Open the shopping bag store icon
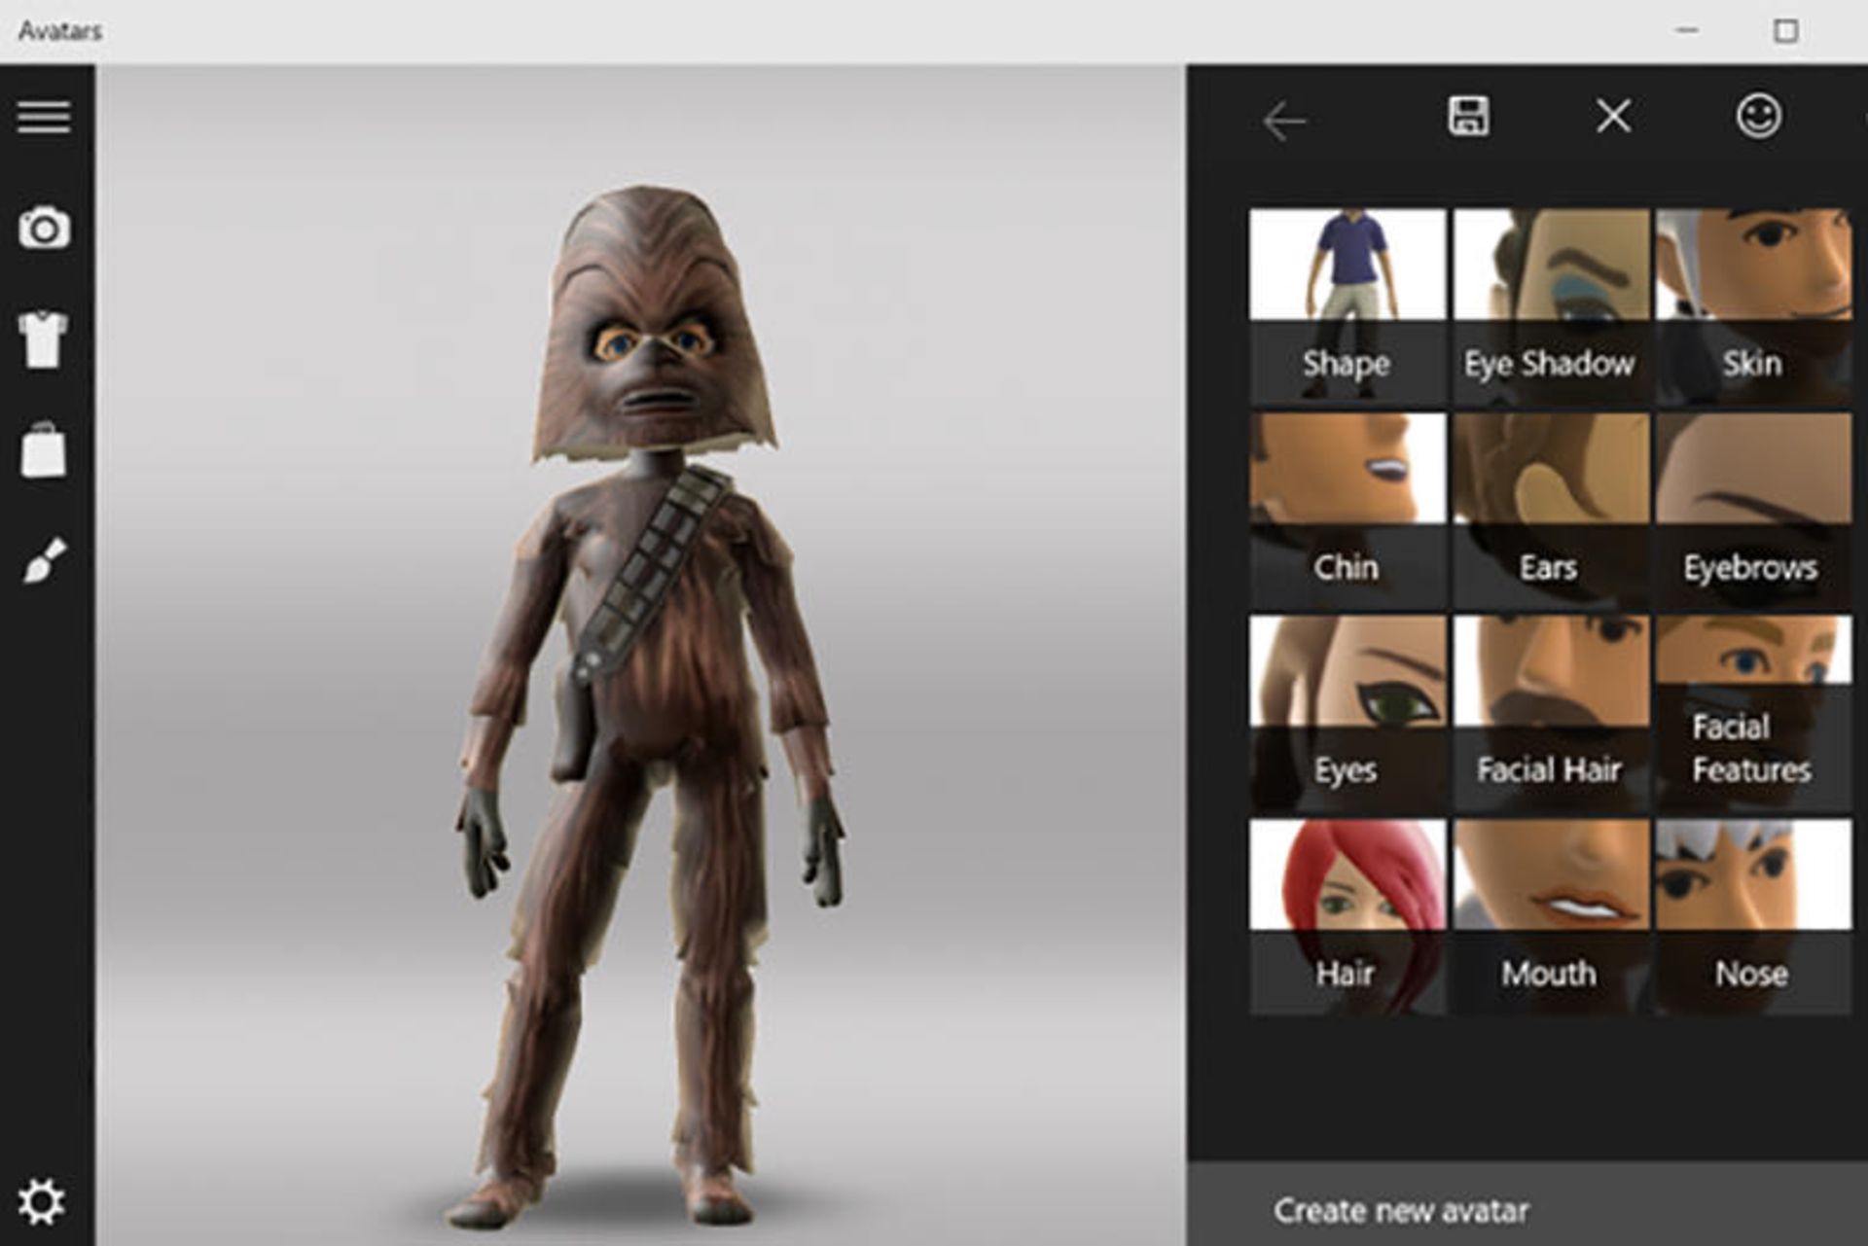This screenshot has height=1246, width=1868. click(x=44, y=449)
